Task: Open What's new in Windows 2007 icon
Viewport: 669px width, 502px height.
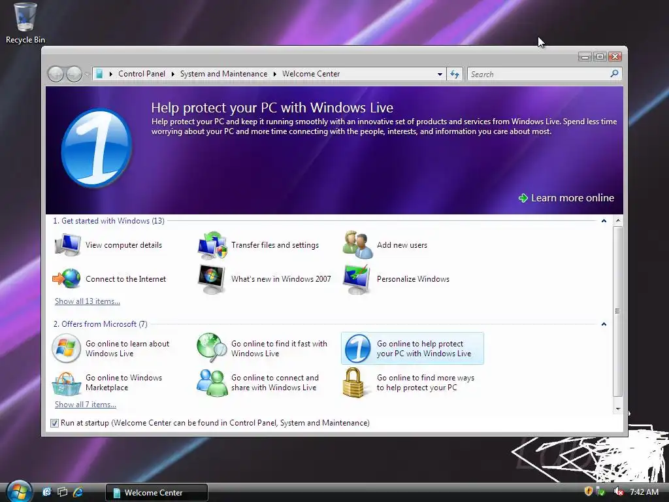Action: coord(212,279)
